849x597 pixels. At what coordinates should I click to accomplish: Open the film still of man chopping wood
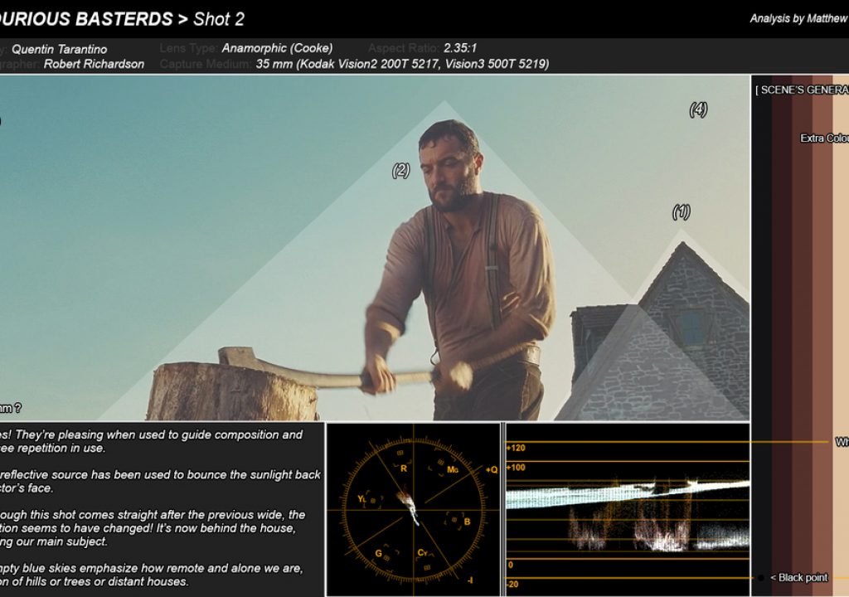click(375, 248)
